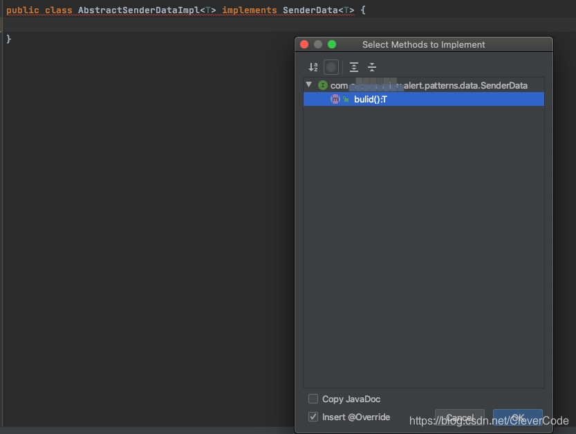Click the implements keyword in editor
576x434 pixels.
(250, 10)
